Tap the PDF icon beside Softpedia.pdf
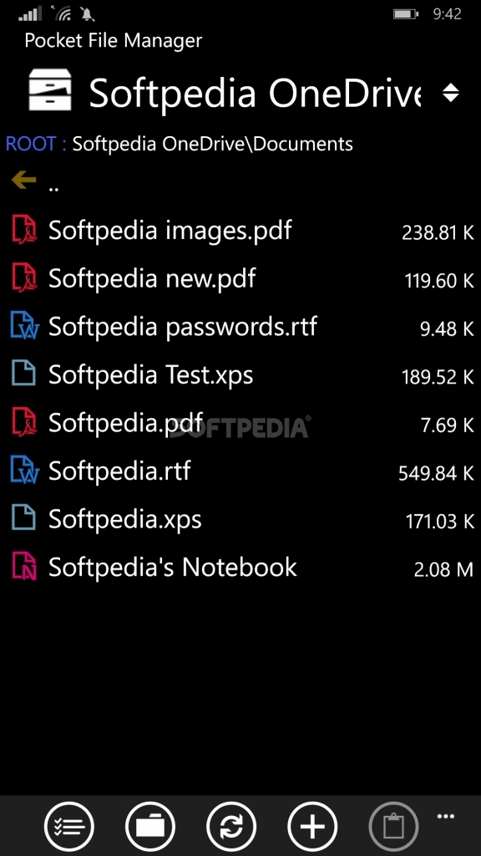Image resolution: width=481 pixels, height=856 pixels. coord(24,423)
